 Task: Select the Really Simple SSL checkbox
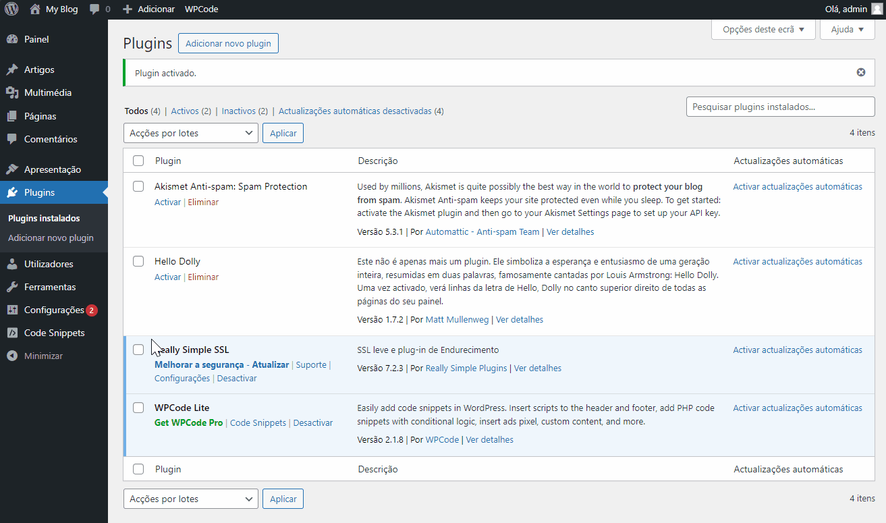click(x=138, y=350)
